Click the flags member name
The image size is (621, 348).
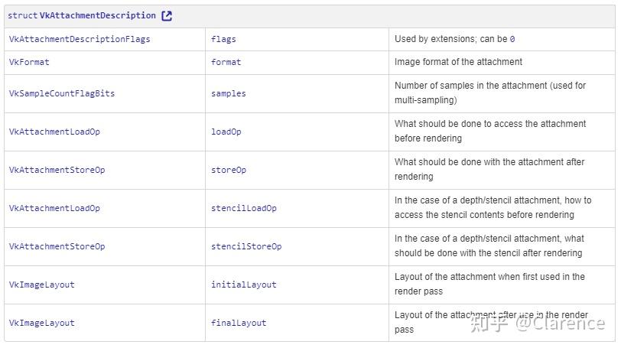[224, 39]
